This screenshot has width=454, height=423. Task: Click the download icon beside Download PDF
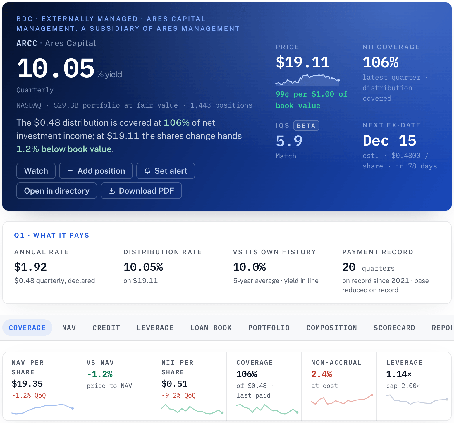coord(112,191)
